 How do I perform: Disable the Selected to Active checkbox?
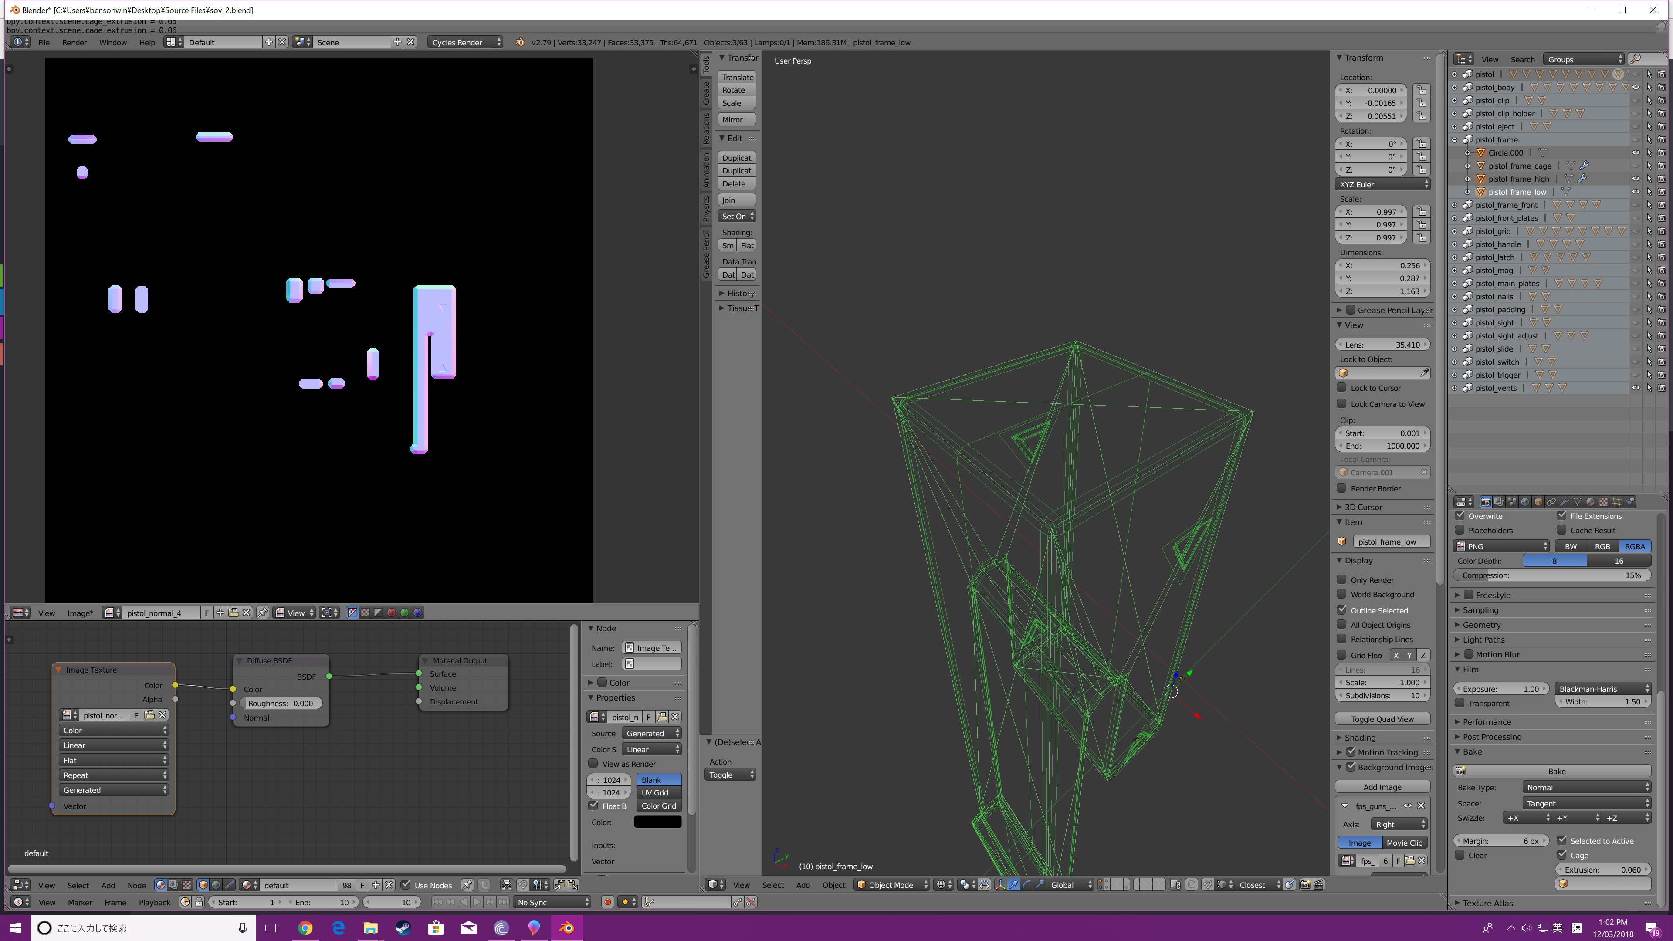(x=1562, y=840)
